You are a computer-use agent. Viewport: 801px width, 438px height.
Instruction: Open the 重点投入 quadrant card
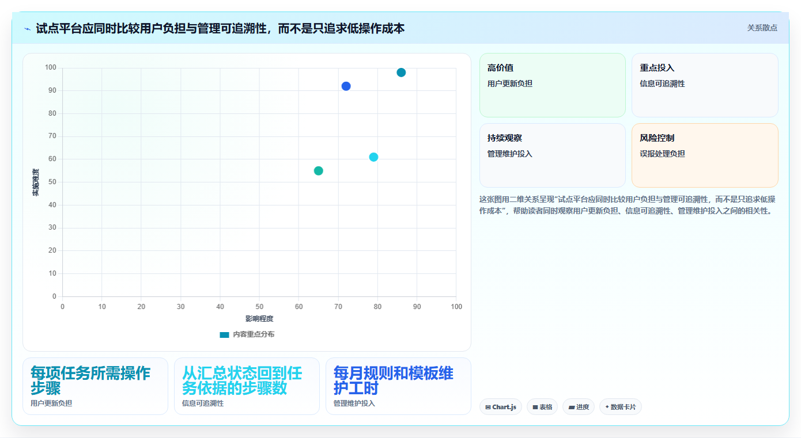click(x=705, y=85)
